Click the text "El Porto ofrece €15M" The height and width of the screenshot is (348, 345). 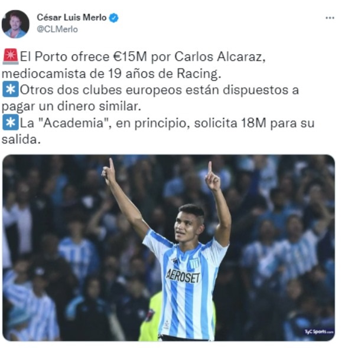pyautogui.click(x=83, y=57)
